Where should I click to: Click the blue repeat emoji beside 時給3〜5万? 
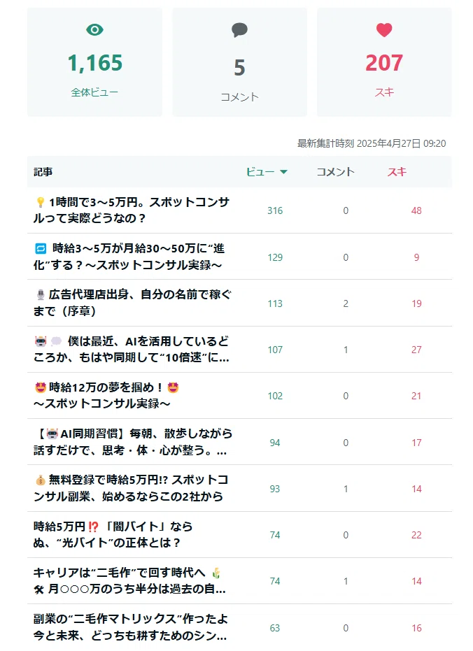(41, 248)
